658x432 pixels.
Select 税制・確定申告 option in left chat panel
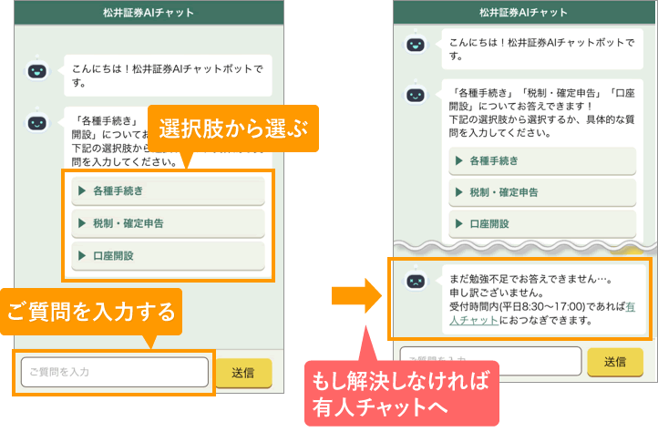[168, 223]
